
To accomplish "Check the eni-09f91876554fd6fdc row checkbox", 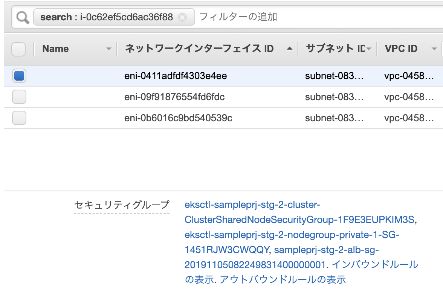I will click(x=18, y=97).
